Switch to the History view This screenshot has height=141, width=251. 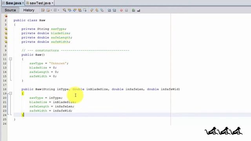[x=29, y=10]
